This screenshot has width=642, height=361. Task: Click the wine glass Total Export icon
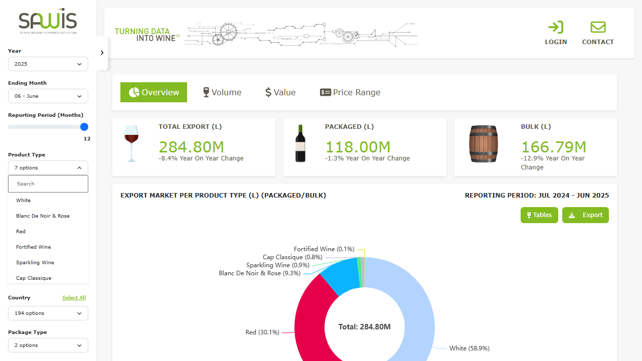131,143
